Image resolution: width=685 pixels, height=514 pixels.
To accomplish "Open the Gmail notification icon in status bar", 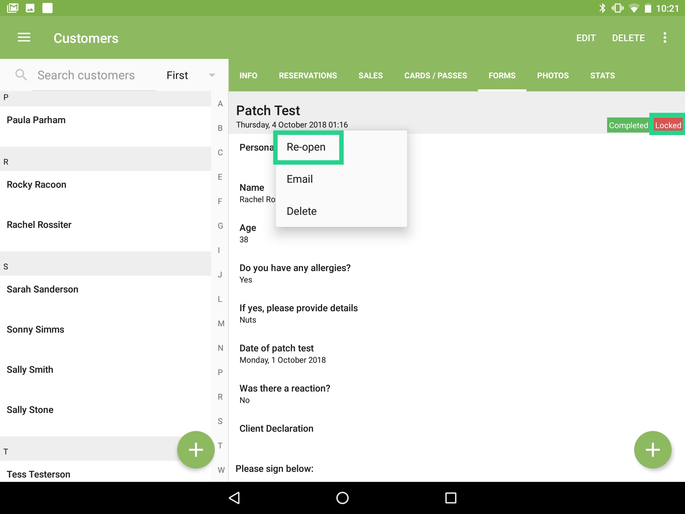I will tap(12, 8).
